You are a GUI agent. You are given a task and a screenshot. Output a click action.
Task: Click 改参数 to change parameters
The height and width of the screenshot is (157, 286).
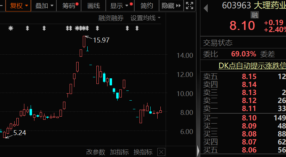96,152
